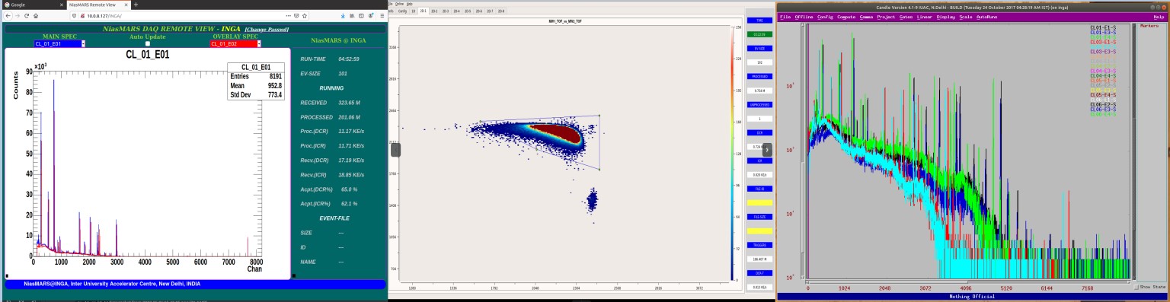Toggle the Show State checkbox in Candle
The image size is (1170, 302).
click(x=1136, y=287)
